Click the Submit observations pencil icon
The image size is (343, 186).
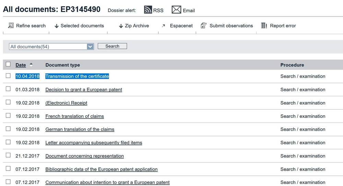click(203, 26)
